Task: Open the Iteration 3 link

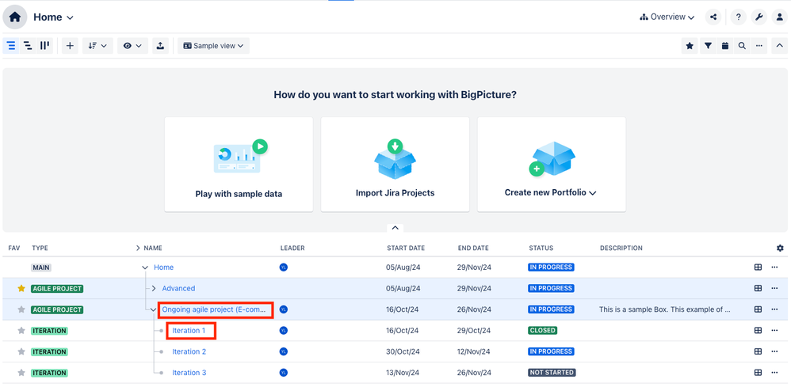Action: (189, 373)
